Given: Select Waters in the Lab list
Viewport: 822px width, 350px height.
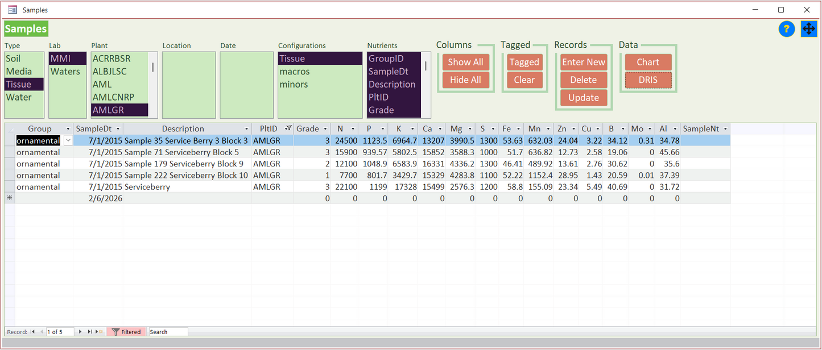Looking at the screenshot, I should pos(68,72).
